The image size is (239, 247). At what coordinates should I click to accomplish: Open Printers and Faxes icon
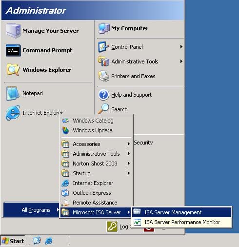(x=103, y=76)
